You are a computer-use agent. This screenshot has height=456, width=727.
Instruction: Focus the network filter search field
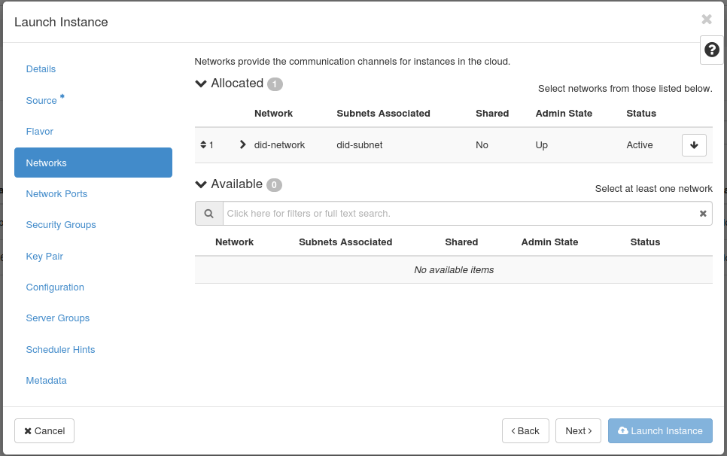point(459,214)
